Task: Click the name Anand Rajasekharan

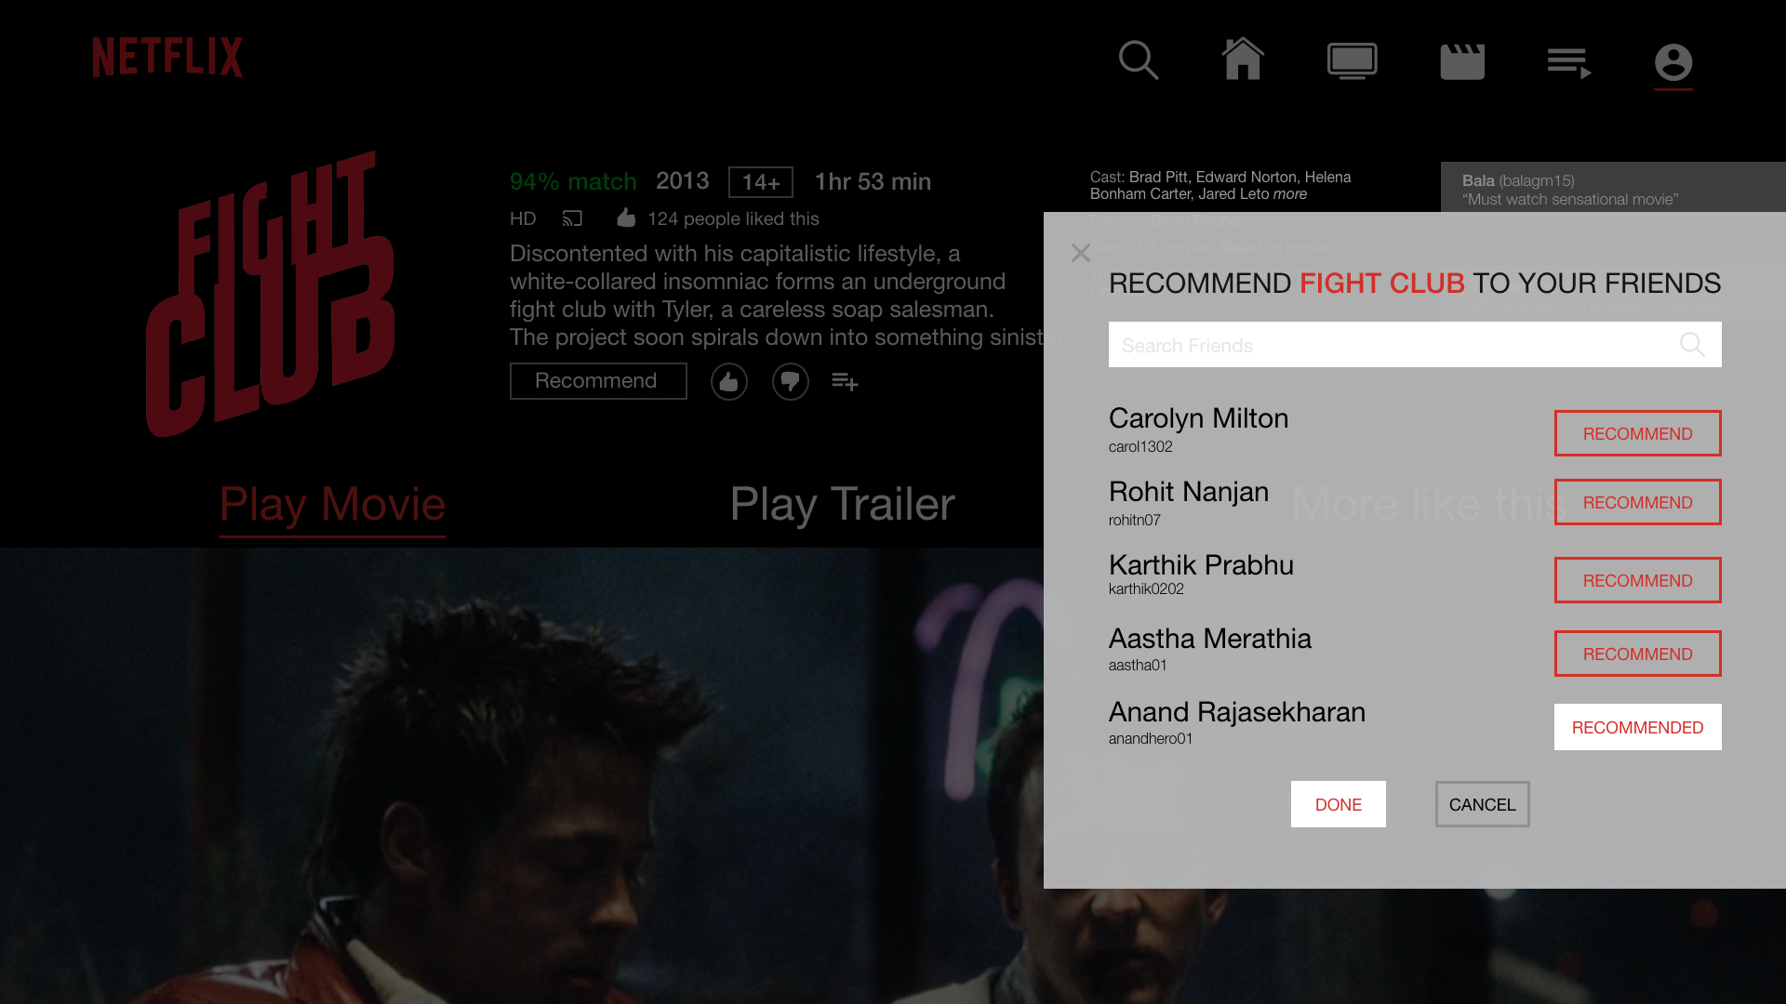Action: point(1237,712)
